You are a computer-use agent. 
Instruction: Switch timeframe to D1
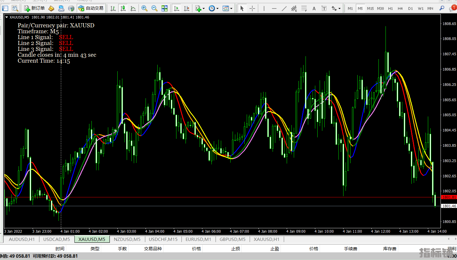click(411, 8)
